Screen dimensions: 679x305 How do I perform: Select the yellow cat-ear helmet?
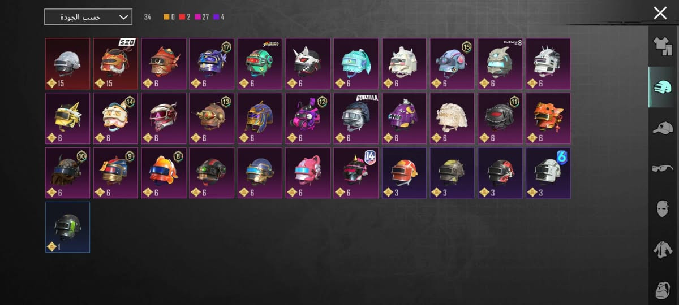(67, 119)
